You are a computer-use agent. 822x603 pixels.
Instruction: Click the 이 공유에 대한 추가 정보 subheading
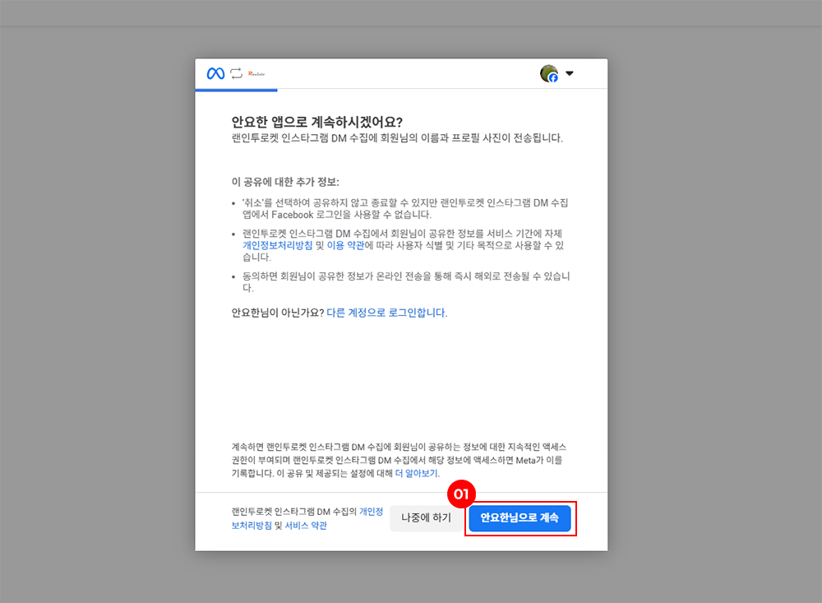click(285, 181)
